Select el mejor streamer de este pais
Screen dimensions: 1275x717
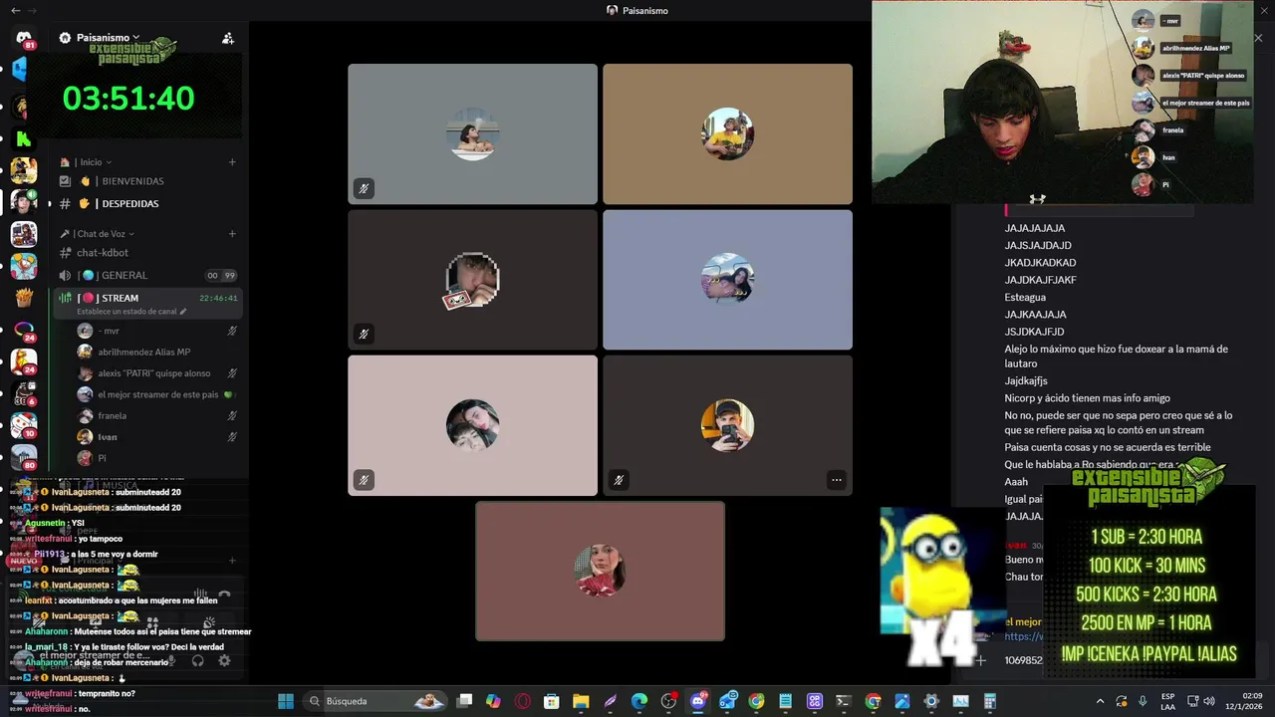(x=157, y=394)
